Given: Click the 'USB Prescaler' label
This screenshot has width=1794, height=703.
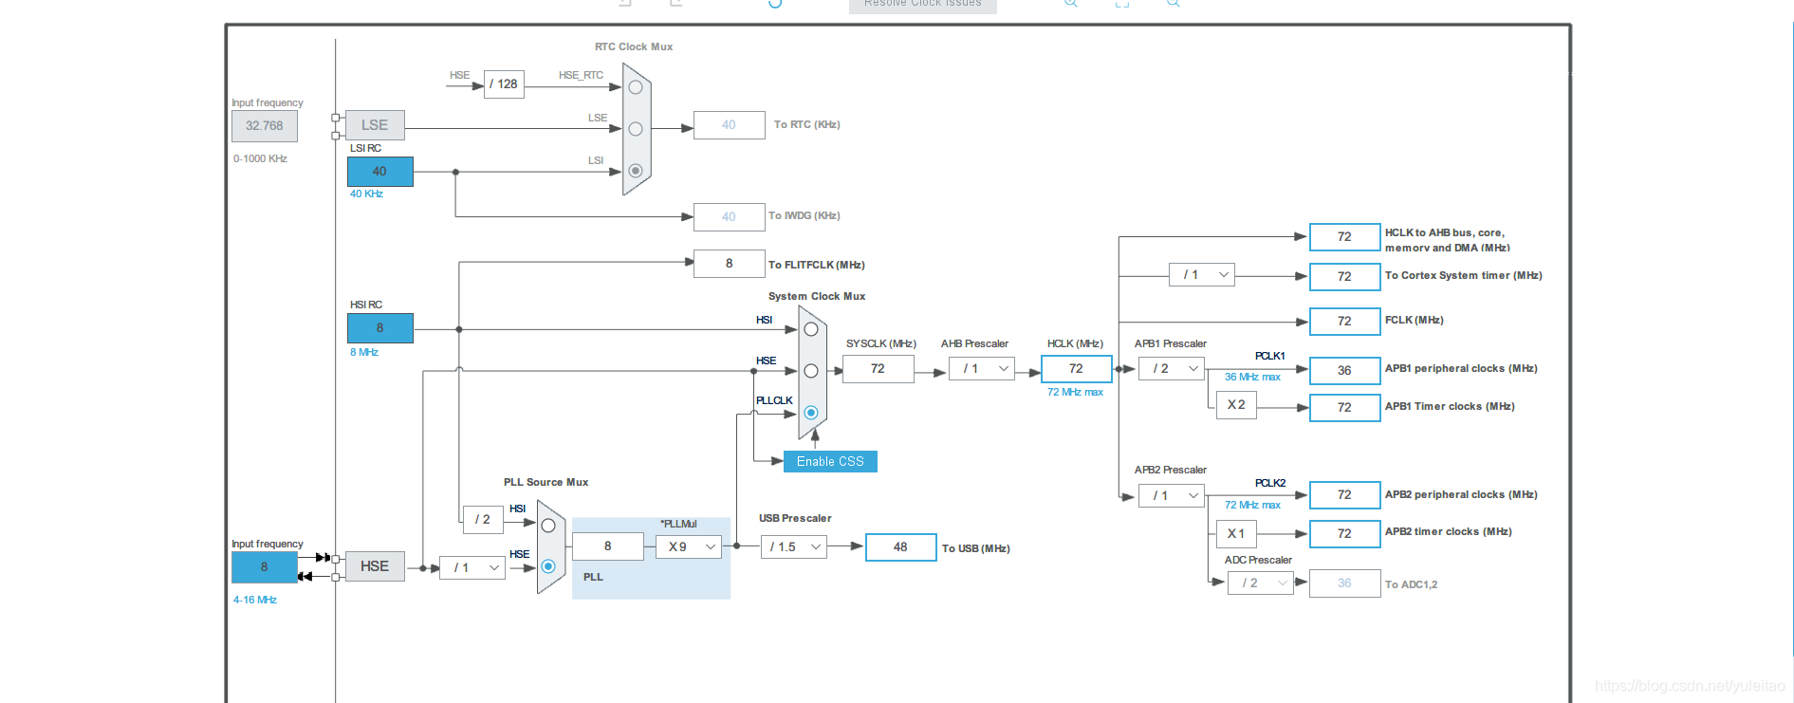Looking at the screenshot, I should pyautogui.click(x=795, y=518).
